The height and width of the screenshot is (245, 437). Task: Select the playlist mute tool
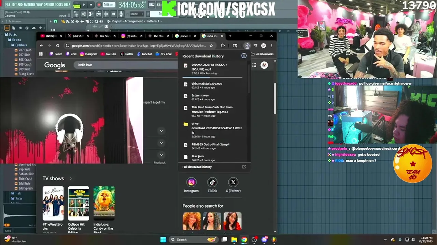[77, 21]
